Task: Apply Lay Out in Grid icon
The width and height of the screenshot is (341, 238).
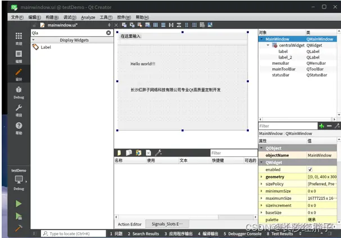Action: pyautogui.click(x=194, y=25)
